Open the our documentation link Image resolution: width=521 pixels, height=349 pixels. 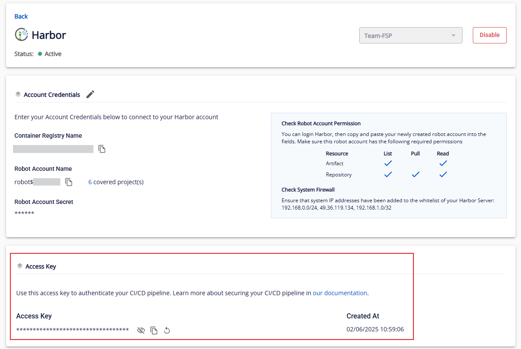pyautogui.click(x=340, y=293)
